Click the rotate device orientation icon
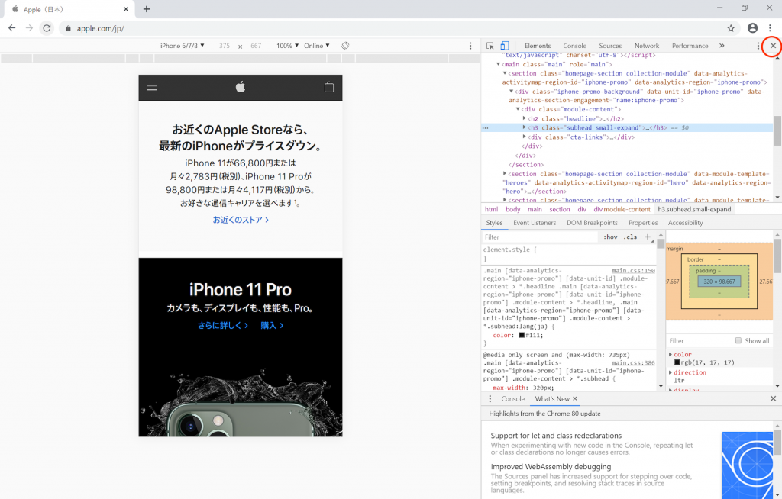Viewport: 782px width, 499px height. 345,46
